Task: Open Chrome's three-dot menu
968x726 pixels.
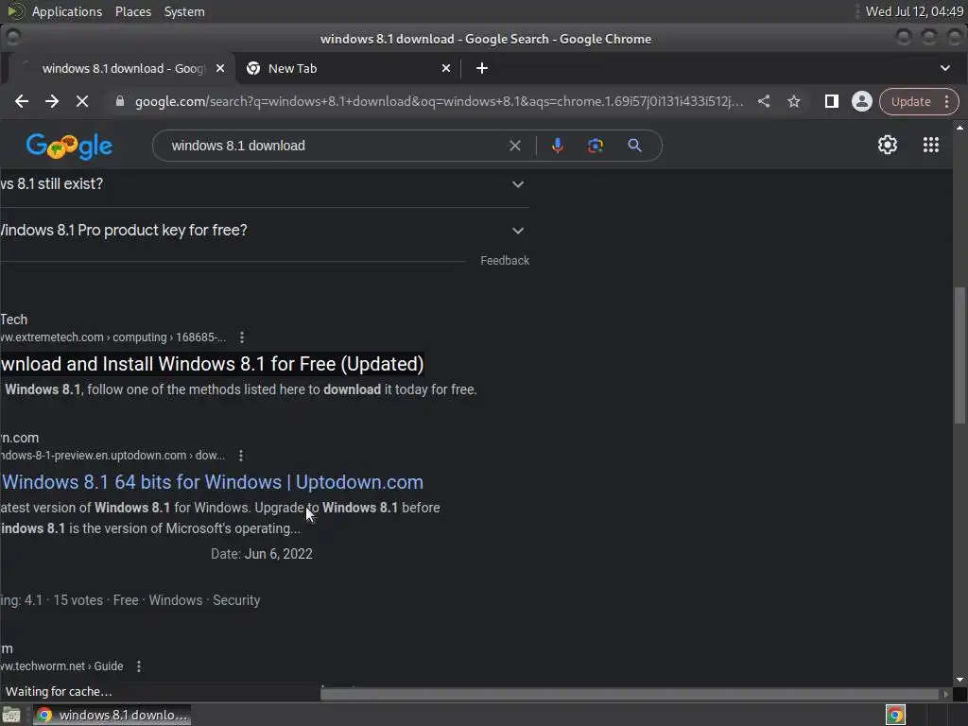Action: coord(947,102)
